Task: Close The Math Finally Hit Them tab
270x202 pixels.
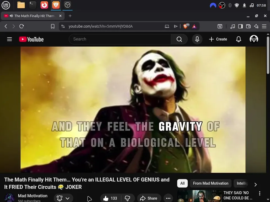Action: tap(60, 16)
